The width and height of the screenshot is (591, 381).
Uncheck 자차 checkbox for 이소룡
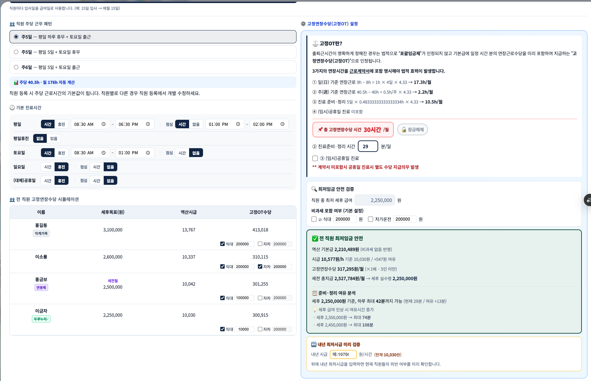pyautogui.click(x=260, y=267)
